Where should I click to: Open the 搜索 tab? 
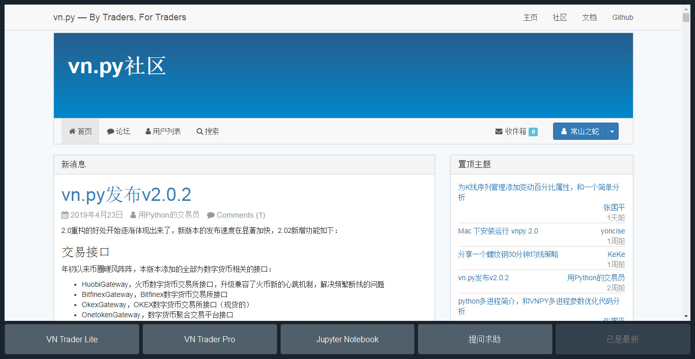tap(208, 131)
